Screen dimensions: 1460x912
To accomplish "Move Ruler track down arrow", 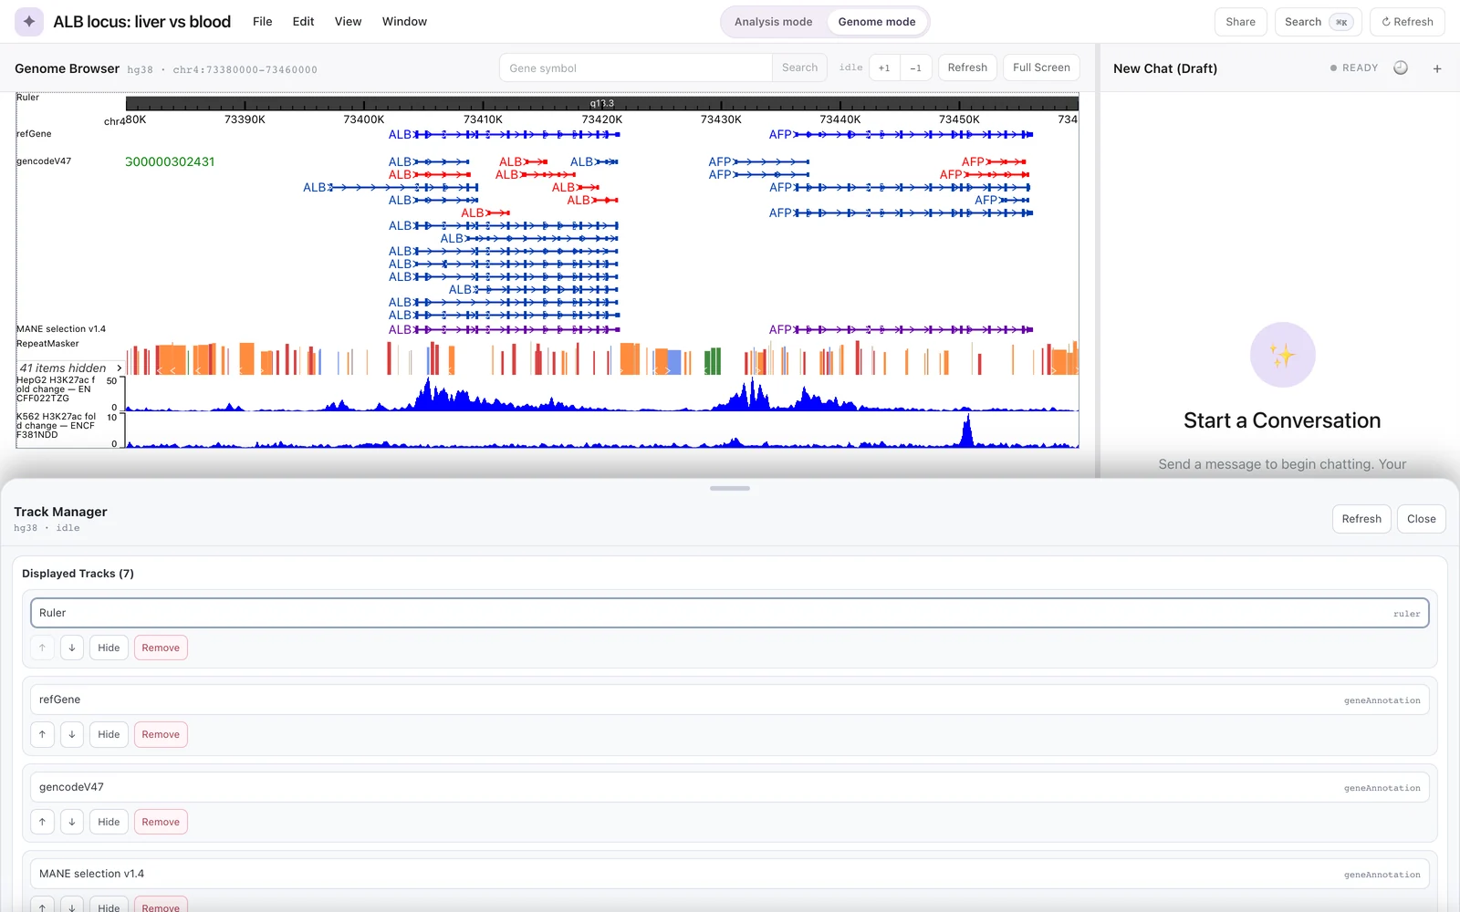I will pos(72,648).
